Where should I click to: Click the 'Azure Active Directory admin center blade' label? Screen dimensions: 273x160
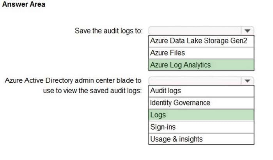click(x=73, y=81)
